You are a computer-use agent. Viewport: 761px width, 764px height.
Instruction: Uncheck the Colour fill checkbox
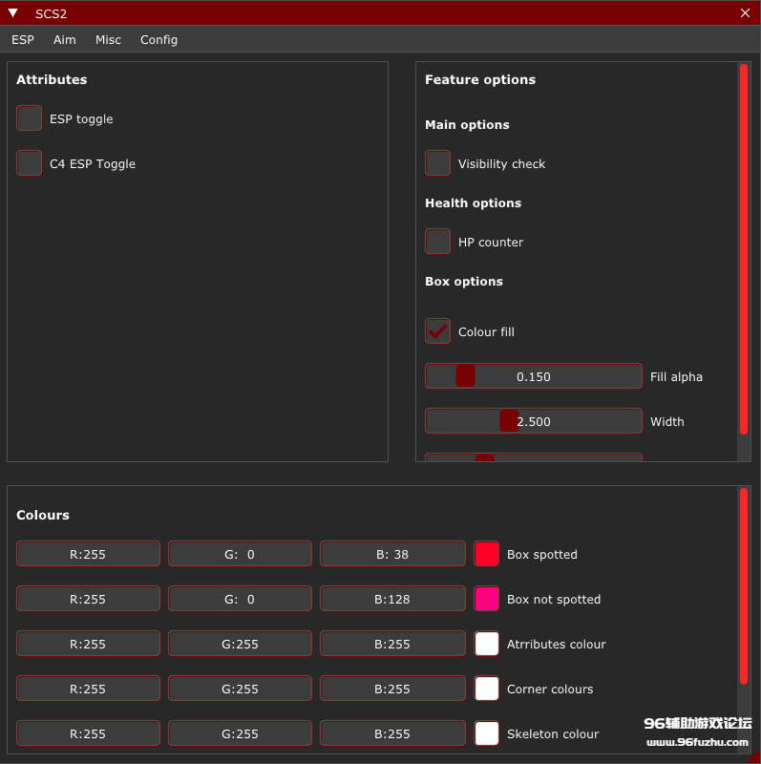pyautogui.click(x=438, y=331)
